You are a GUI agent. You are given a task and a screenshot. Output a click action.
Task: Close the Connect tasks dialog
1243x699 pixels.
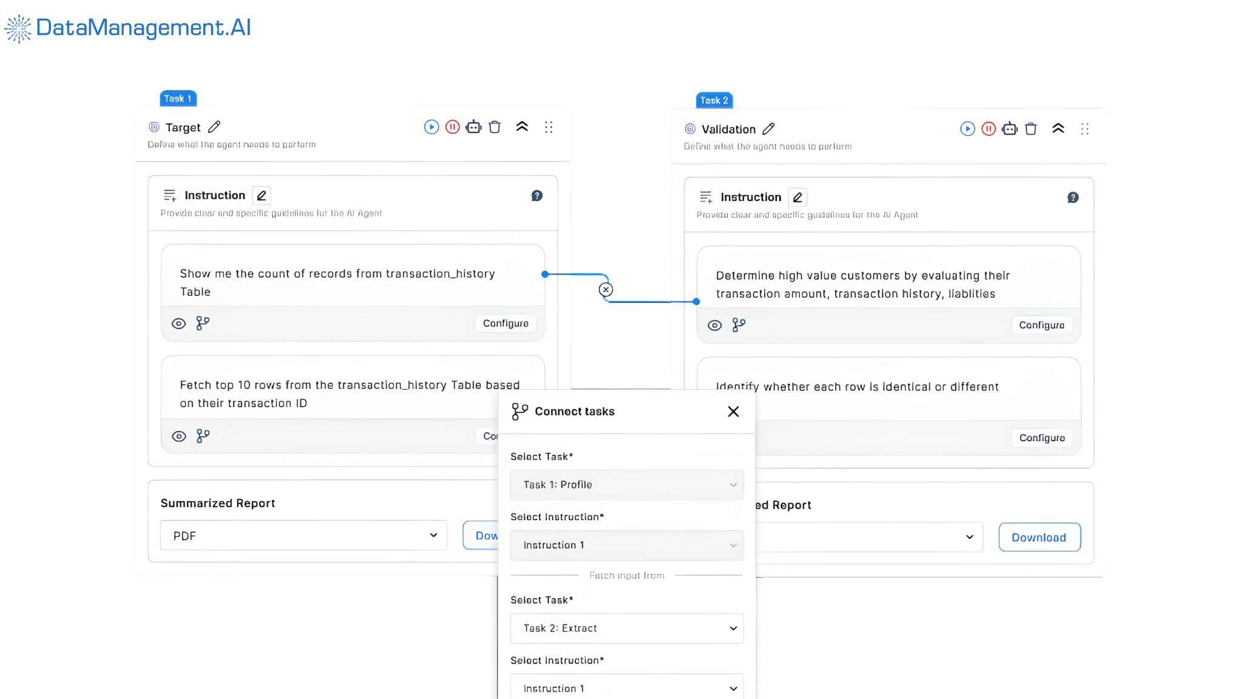click(x=733, y=411)
